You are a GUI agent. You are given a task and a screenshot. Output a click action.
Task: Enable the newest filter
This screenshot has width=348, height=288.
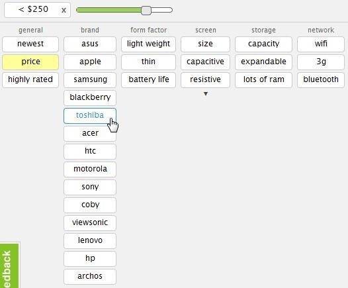click(30, 44)
